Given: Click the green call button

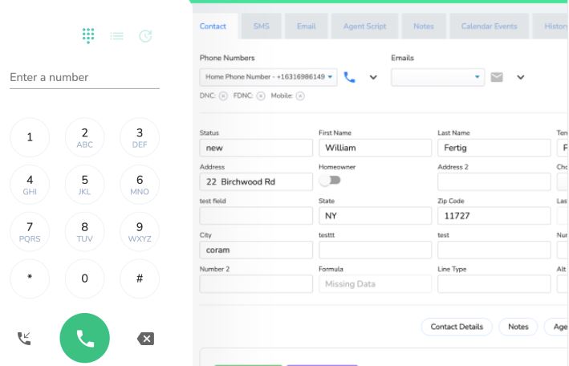Looking at the screenshot, I should coord(84,338).
